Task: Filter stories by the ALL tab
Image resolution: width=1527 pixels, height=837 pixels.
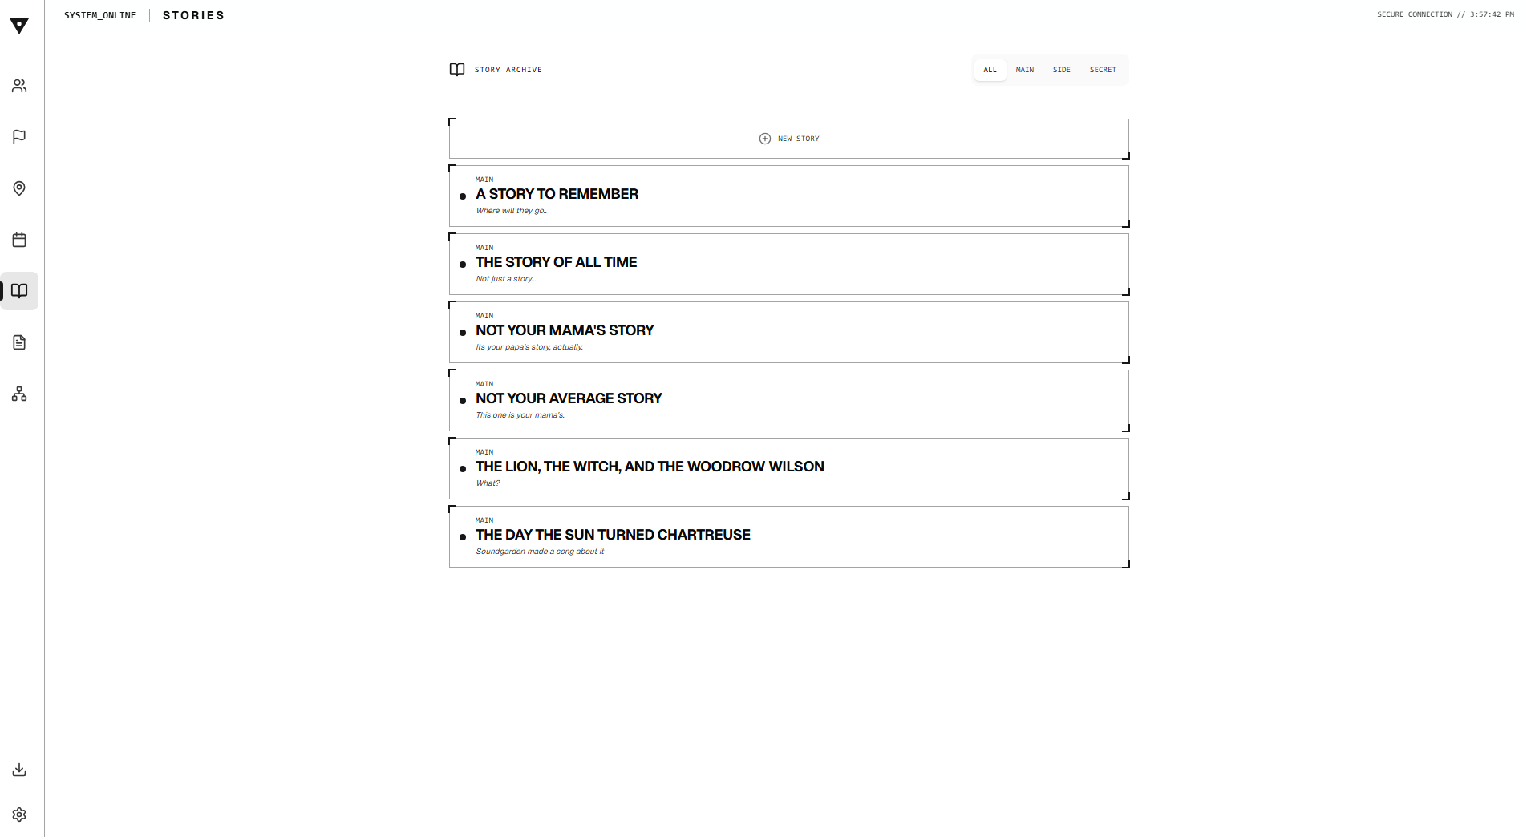Action: (990, 70)
